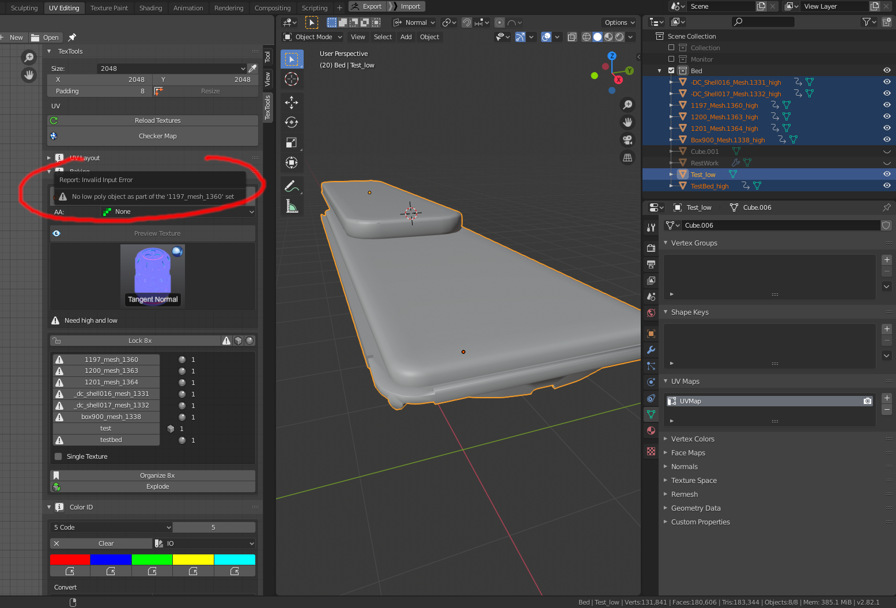The width and height of the screenshot is (896, 608).
Task: Click the viewport pan hand gizmo
Action: 627,122
